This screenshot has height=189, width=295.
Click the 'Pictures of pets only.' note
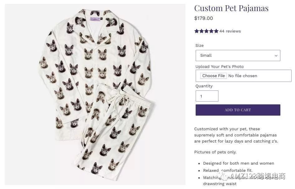coord(215,152)
